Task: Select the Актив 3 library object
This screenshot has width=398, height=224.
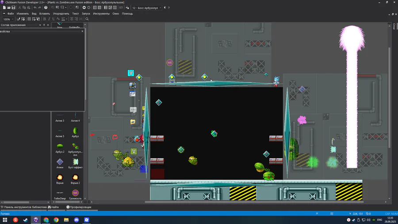Action: (x=60, y=117)
